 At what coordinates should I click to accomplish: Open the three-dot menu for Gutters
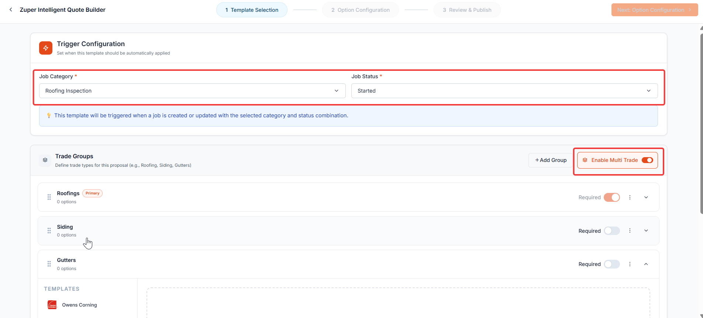click(630, 264)
